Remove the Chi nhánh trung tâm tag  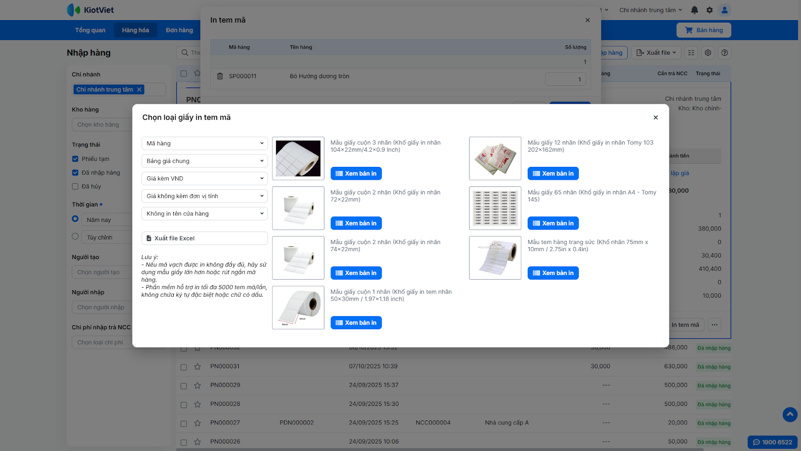pos(139,90)
